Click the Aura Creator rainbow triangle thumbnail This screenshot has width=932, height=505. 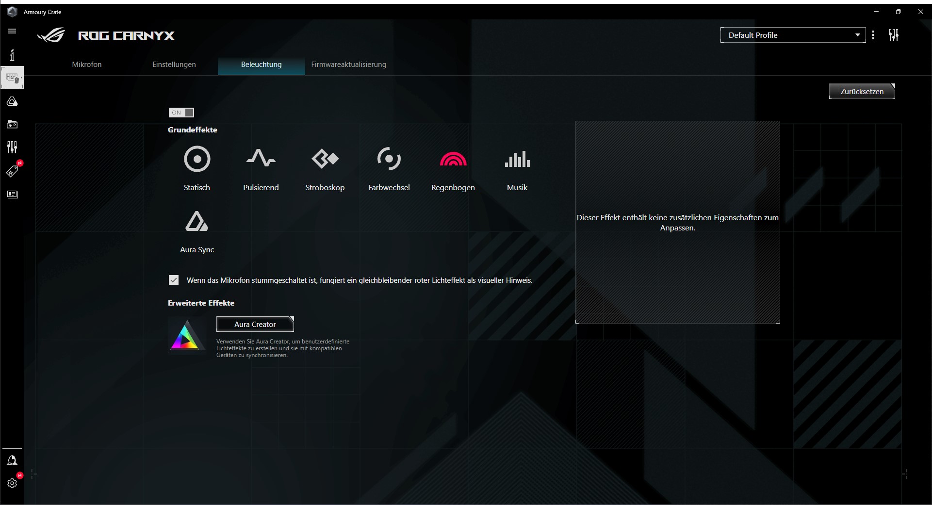[x=187, y=336]
